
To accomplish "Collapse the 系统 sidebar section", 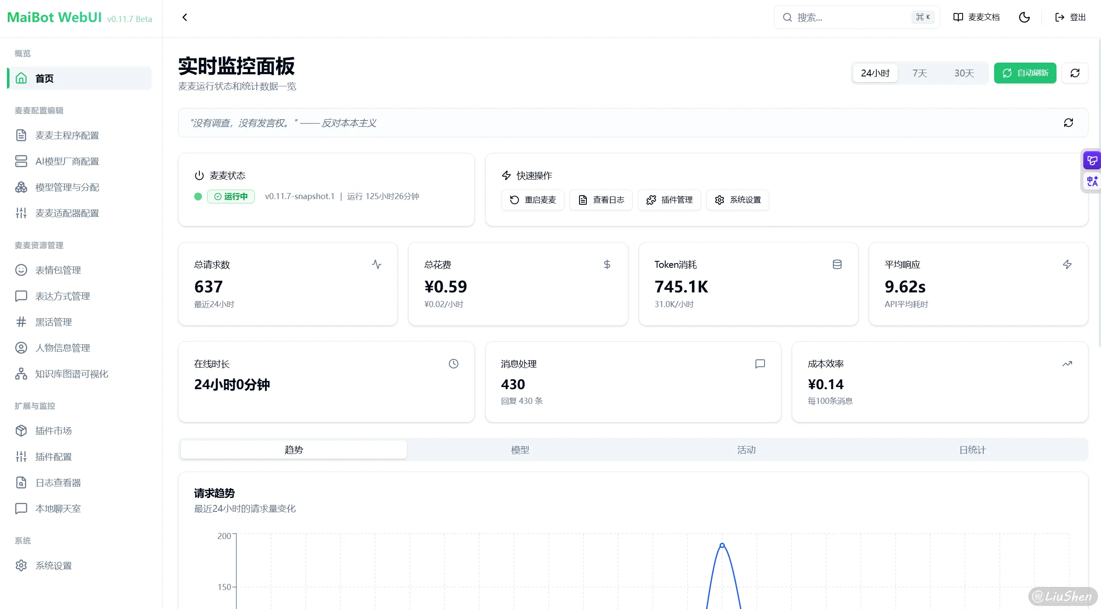I will tap(22, 540).
